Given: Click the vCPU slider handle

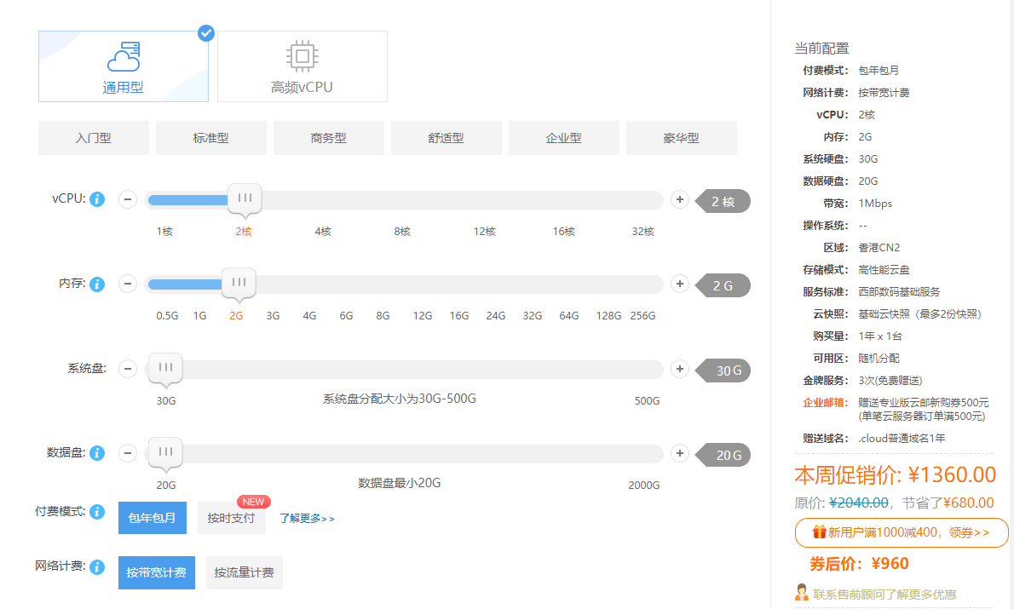Looking at the screenshot, I should (x=245, y=199).
